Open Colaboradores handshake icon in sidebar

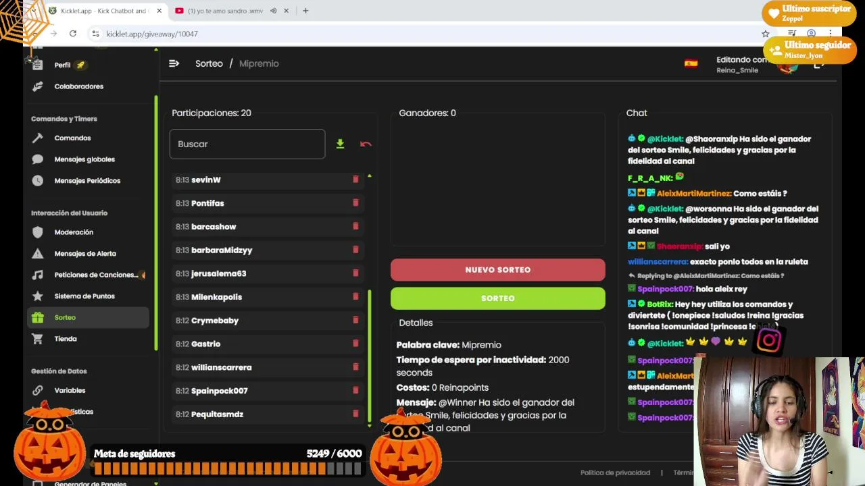(x=38, y=86)
